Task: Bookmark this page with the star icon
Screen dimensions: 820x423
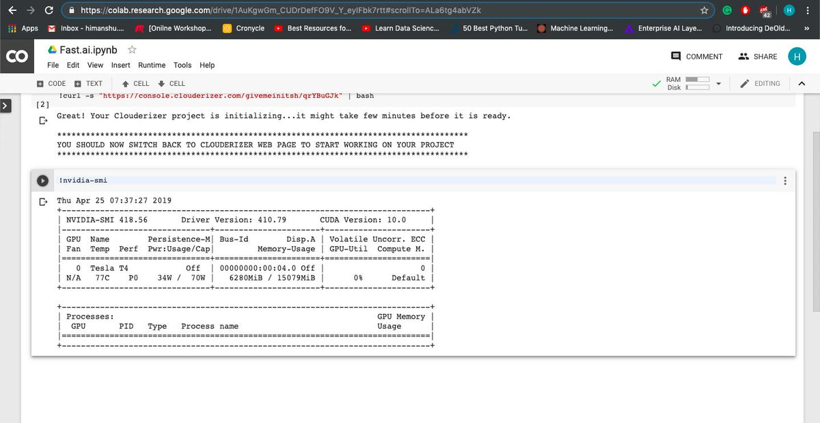Action: click(704, 11)
